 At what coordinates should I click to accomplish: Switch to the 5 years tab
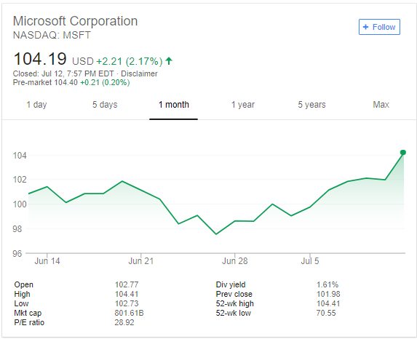pyautogui.click(x=311, y=105)
